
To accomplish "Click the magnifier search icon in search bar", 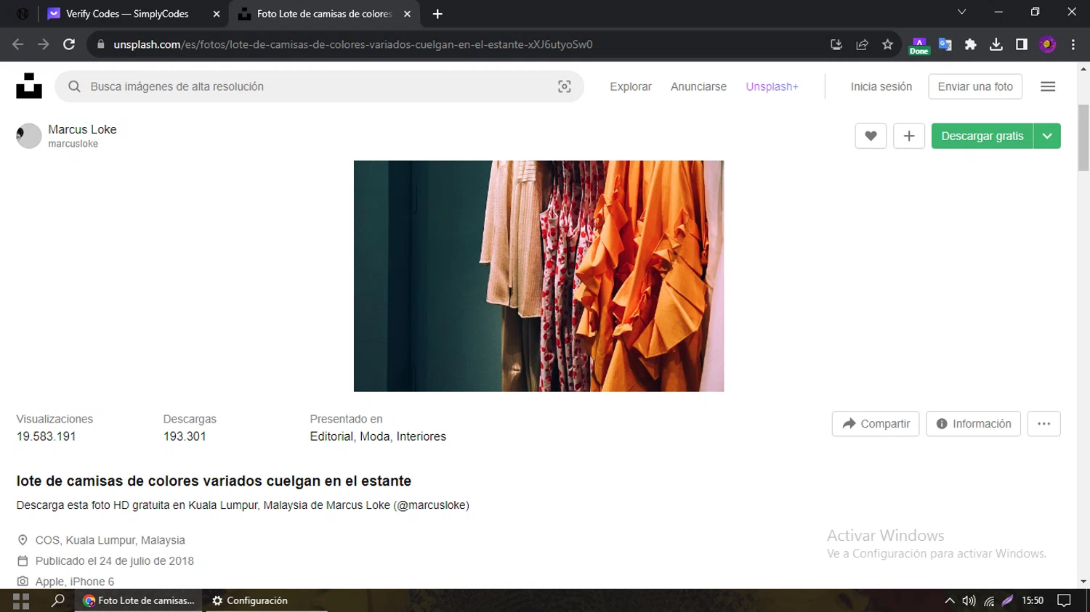I will point(74,86).
